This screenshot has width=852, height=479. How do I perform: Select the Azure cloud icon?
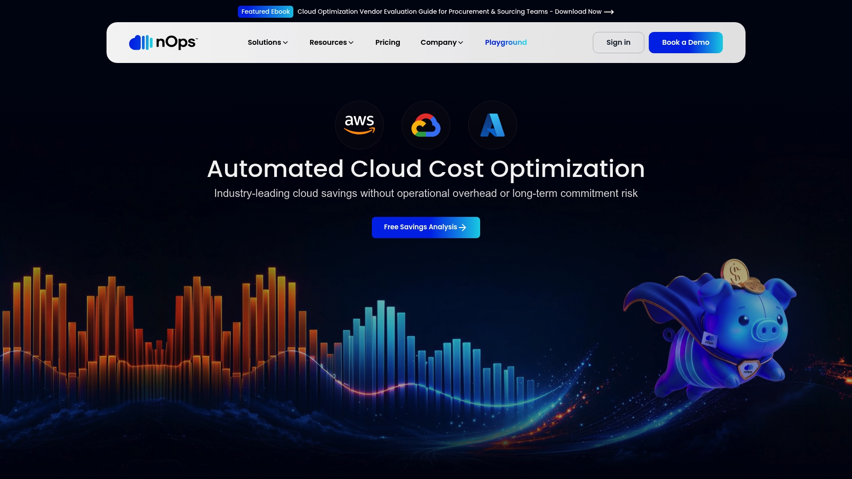click(493, 125)
